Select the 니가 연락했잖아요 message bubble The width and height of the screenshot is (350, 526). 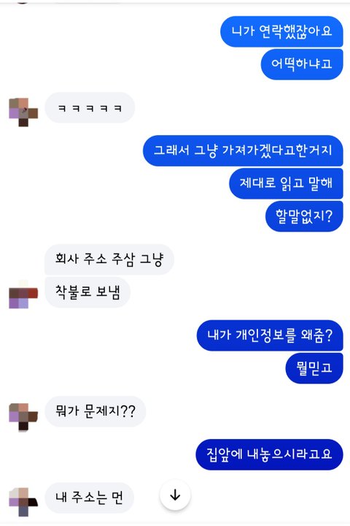coord(281,31)
